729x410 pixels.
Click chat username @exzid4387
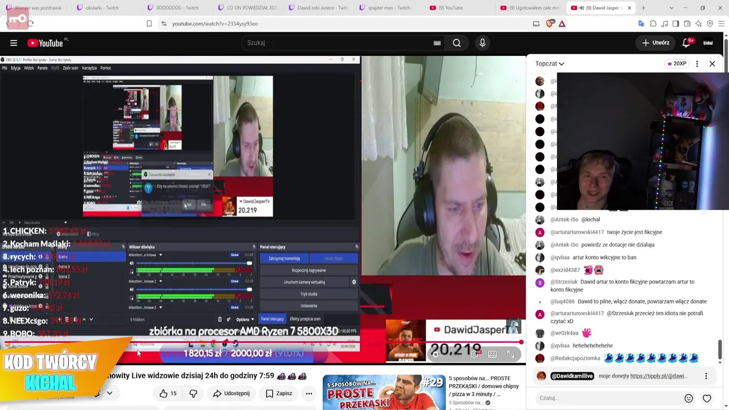pyautogui.click(x=565, y=270)
